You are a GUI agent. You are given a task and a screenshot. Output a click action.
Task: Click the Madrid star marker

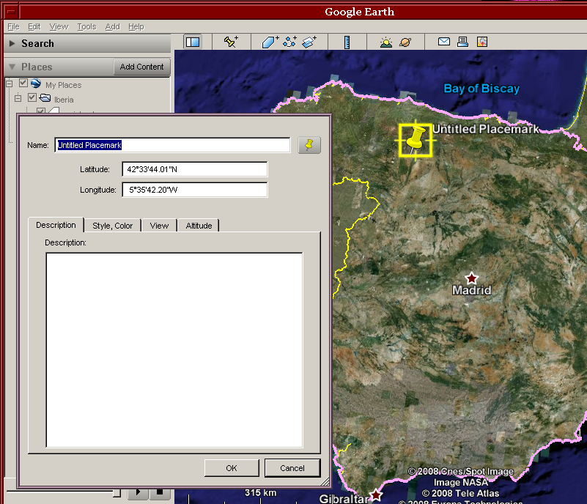coord(472,278)
